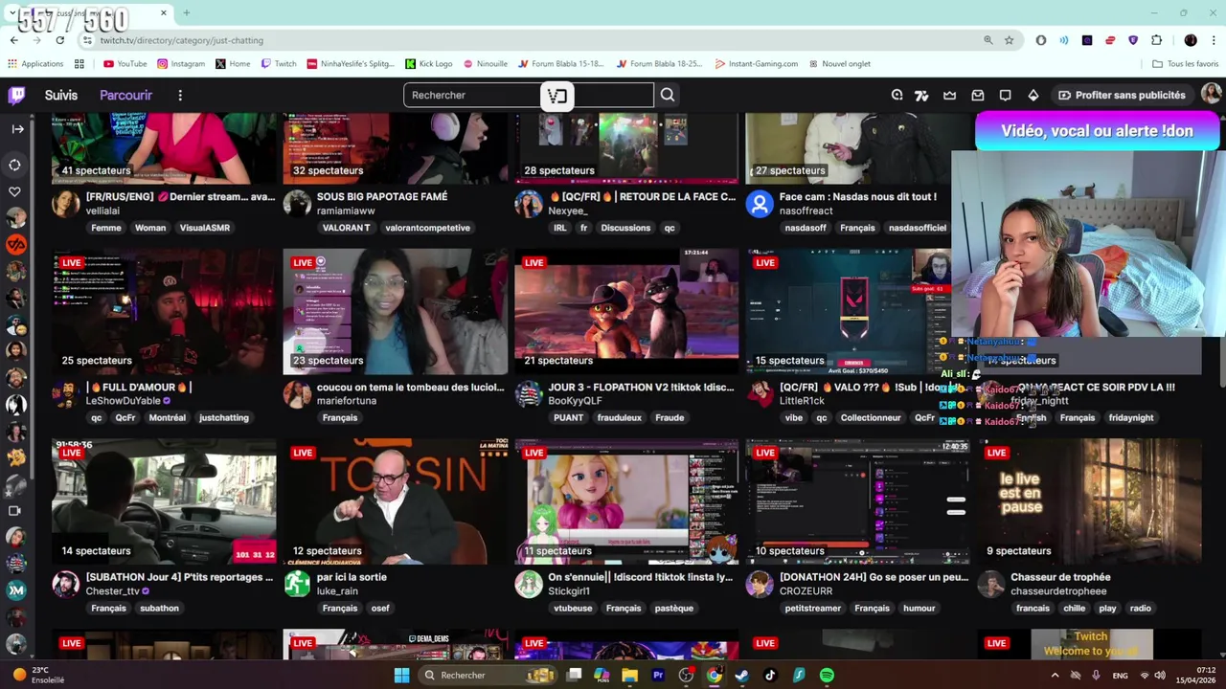Open the whispers chat bubble icon
This screenshot has height=689, width=1226.
[x=1005, y=95]
